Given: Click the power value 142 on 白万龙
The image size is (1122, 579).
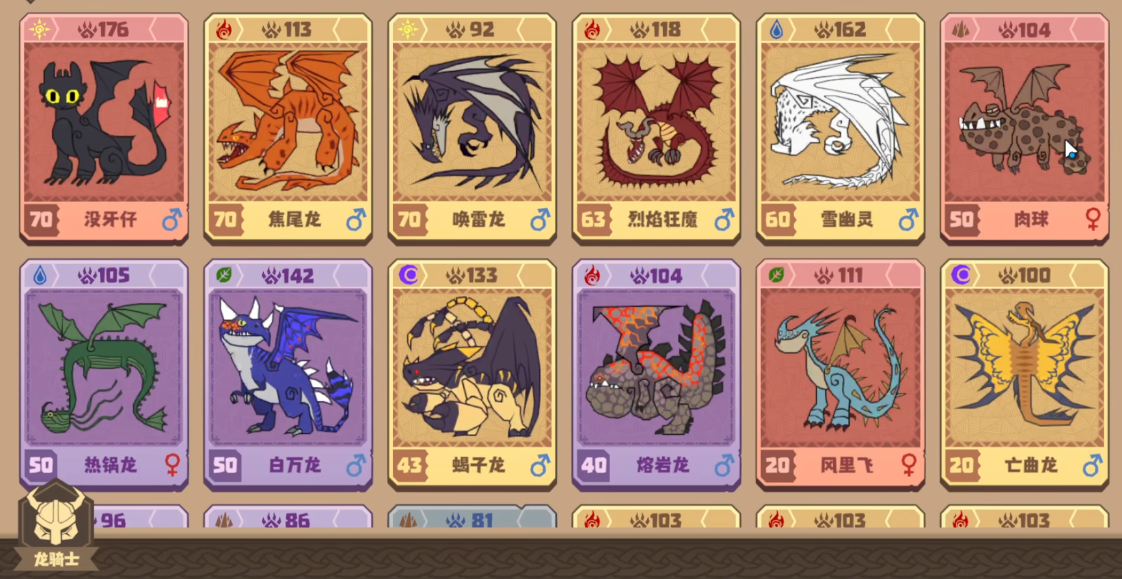Looking at the screenshot, I should (x=298, y=276).
